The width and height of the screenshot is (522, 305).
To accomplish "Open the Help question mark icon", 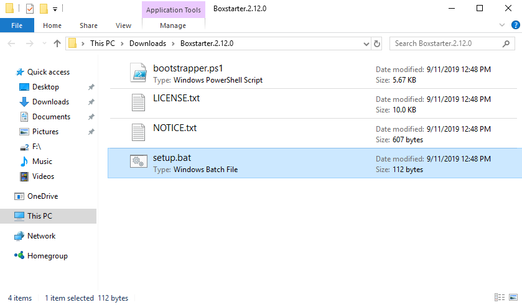I will [x=515, y=25].
